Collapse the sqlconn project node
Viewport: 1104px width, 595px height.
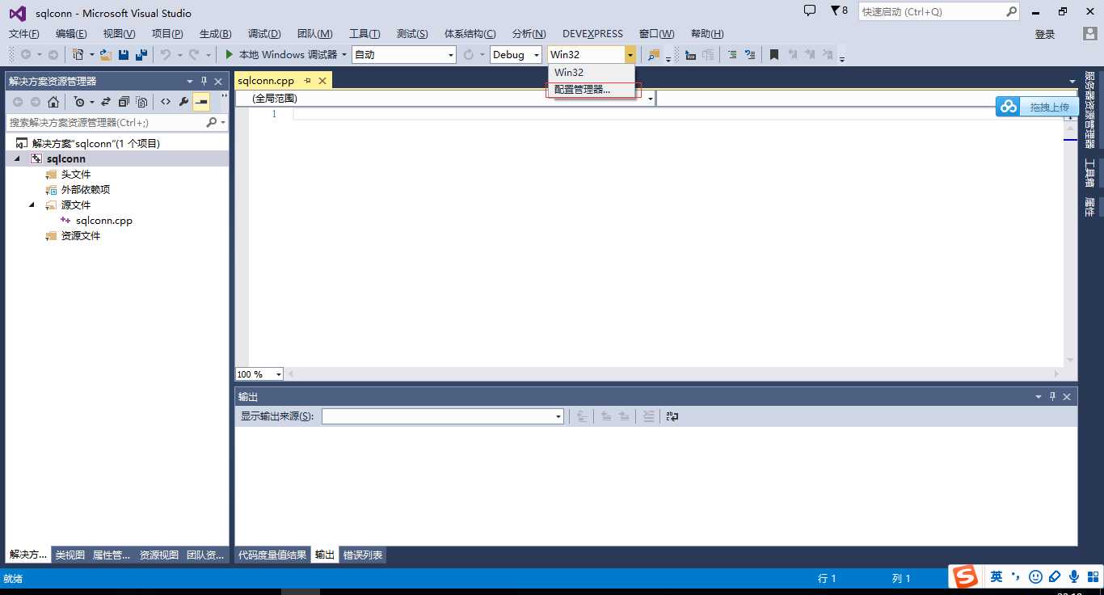17,159
